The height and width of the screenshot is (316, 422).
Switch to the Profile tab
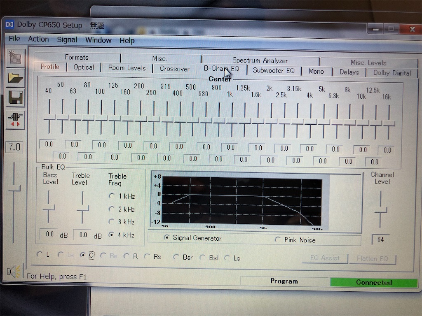[x=50, y=67]
